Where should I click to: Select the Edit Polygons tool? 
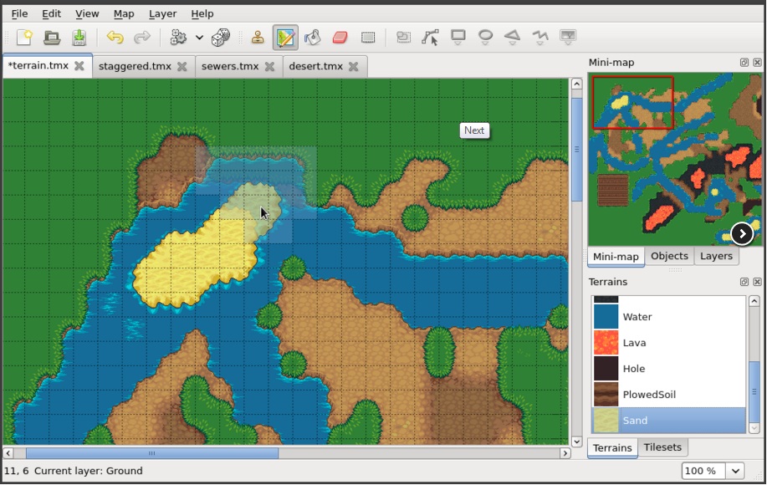[429, 37]
